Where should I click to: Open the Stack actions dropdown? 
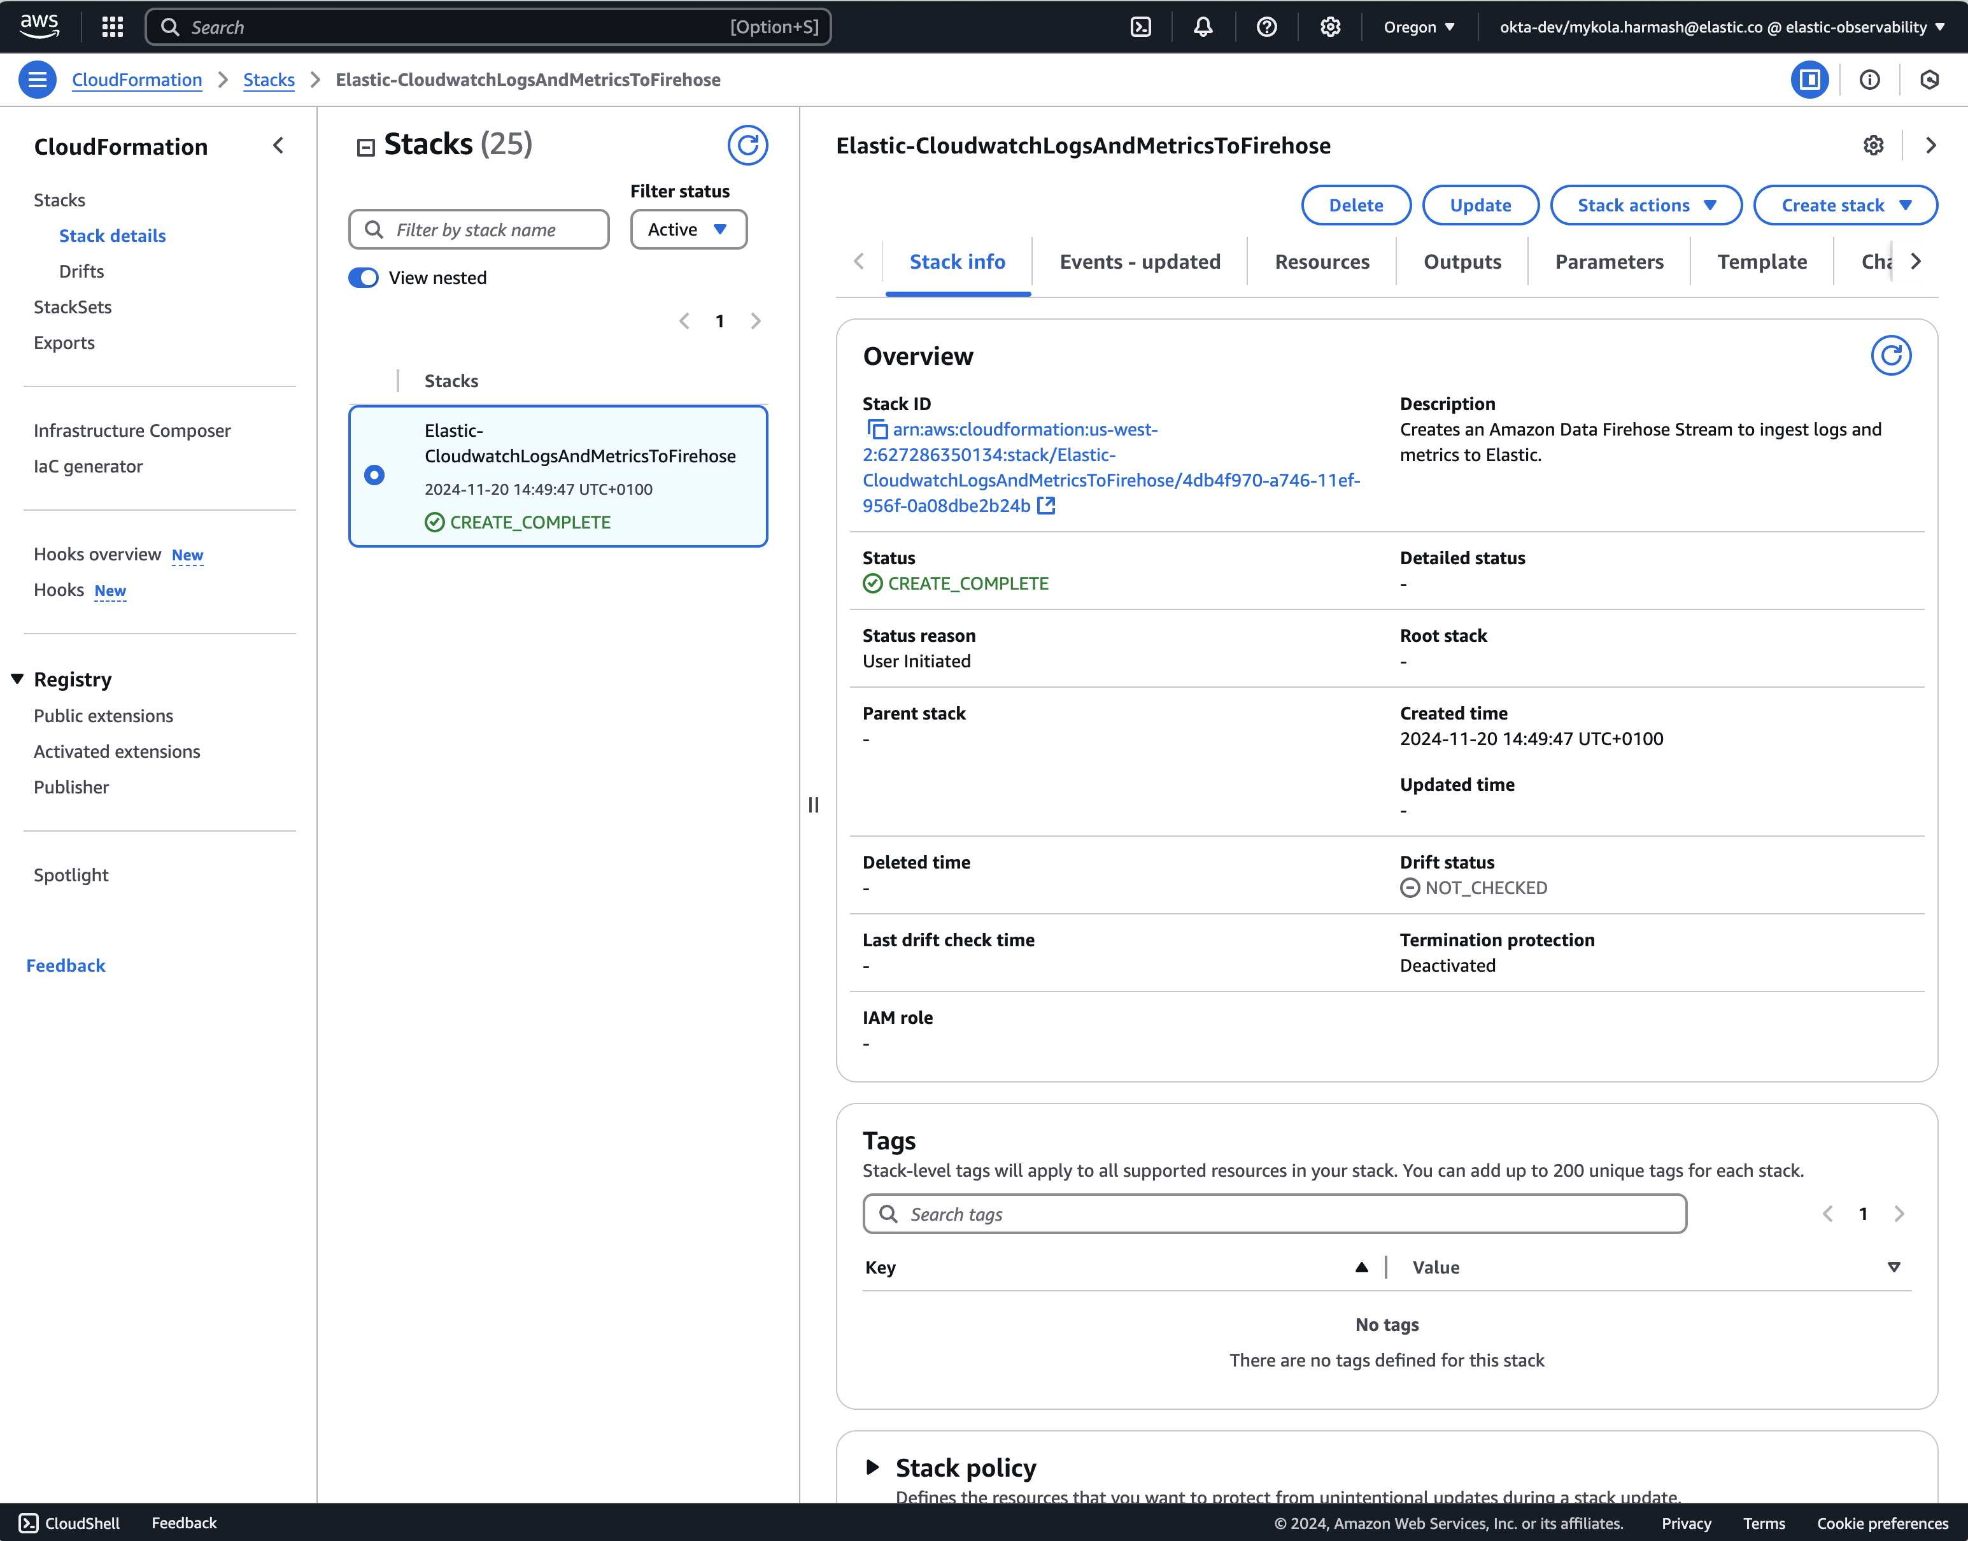click(x=1646, y=205)
